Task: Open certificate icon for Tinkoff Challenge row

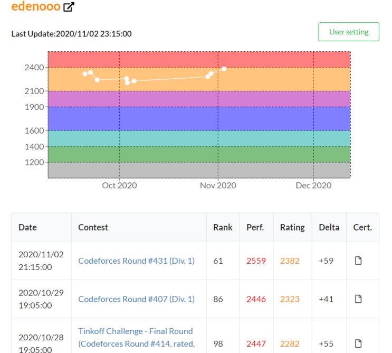Action: 358,343
